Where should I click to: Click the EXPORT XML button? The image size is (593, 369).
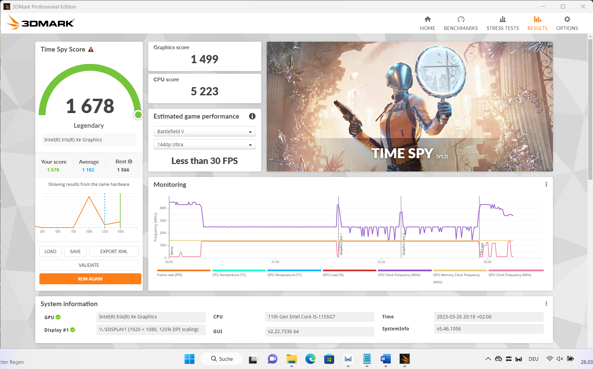(114, 251)
